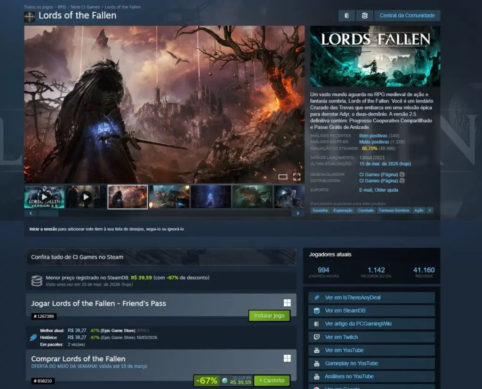Open Central da Comunidade

pos(407,16)
